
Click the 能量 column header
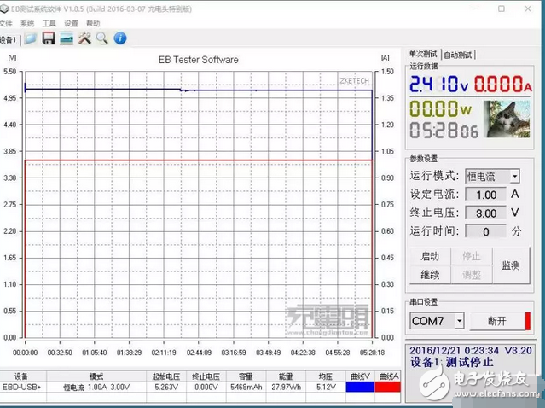click(x=286, y=376)
